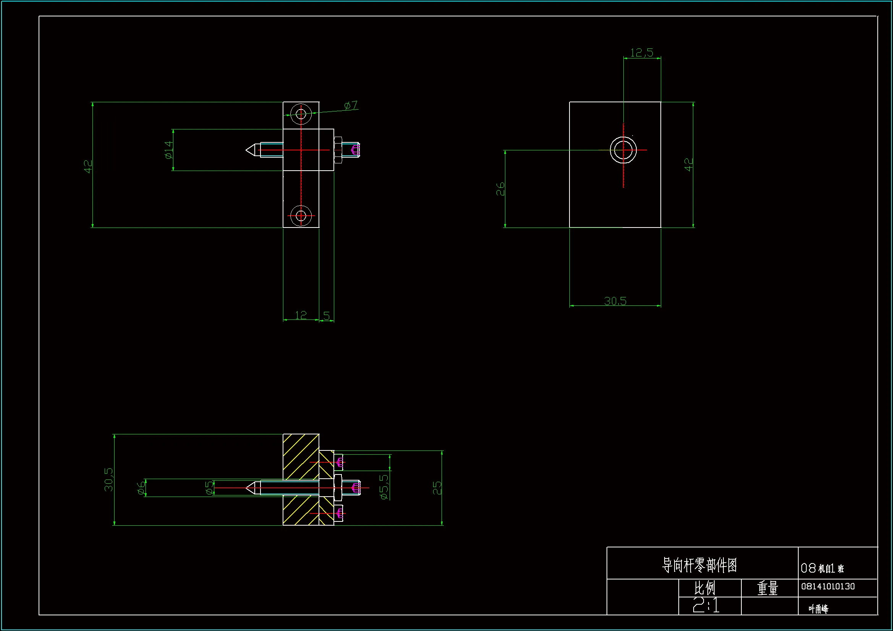This screenshot has width=893, height=631.
Task: Click the 重量 label in title block
Action: [x=767, y=588]
